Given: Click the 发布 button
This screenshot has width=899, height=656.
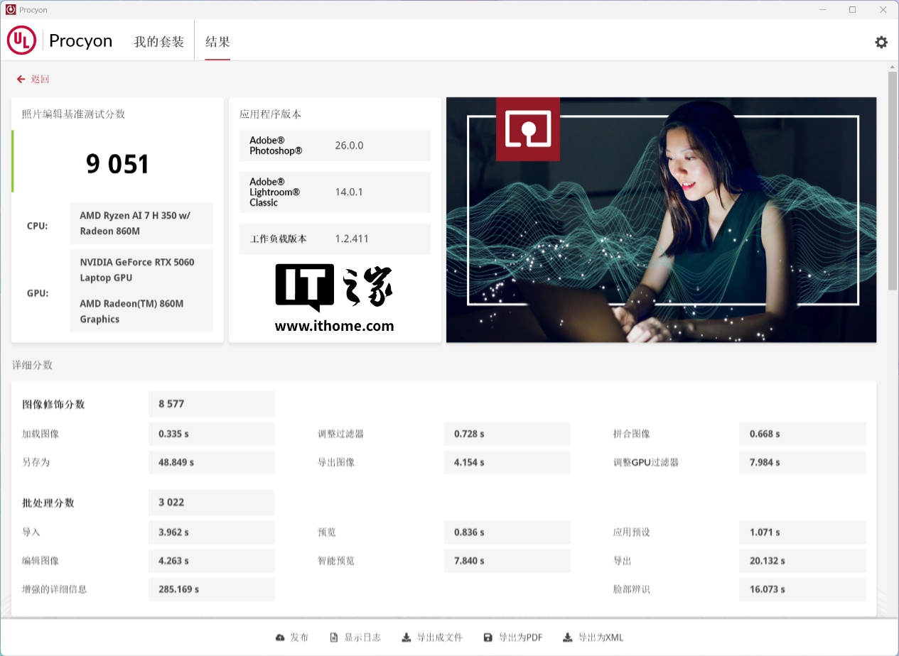Looking at the screenshot, I should click(292, 637).
